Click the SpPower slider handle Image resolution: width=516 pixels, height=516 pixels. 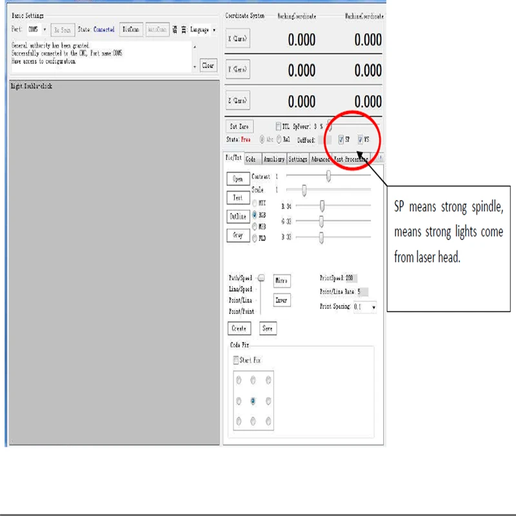[x=330, y=126]
